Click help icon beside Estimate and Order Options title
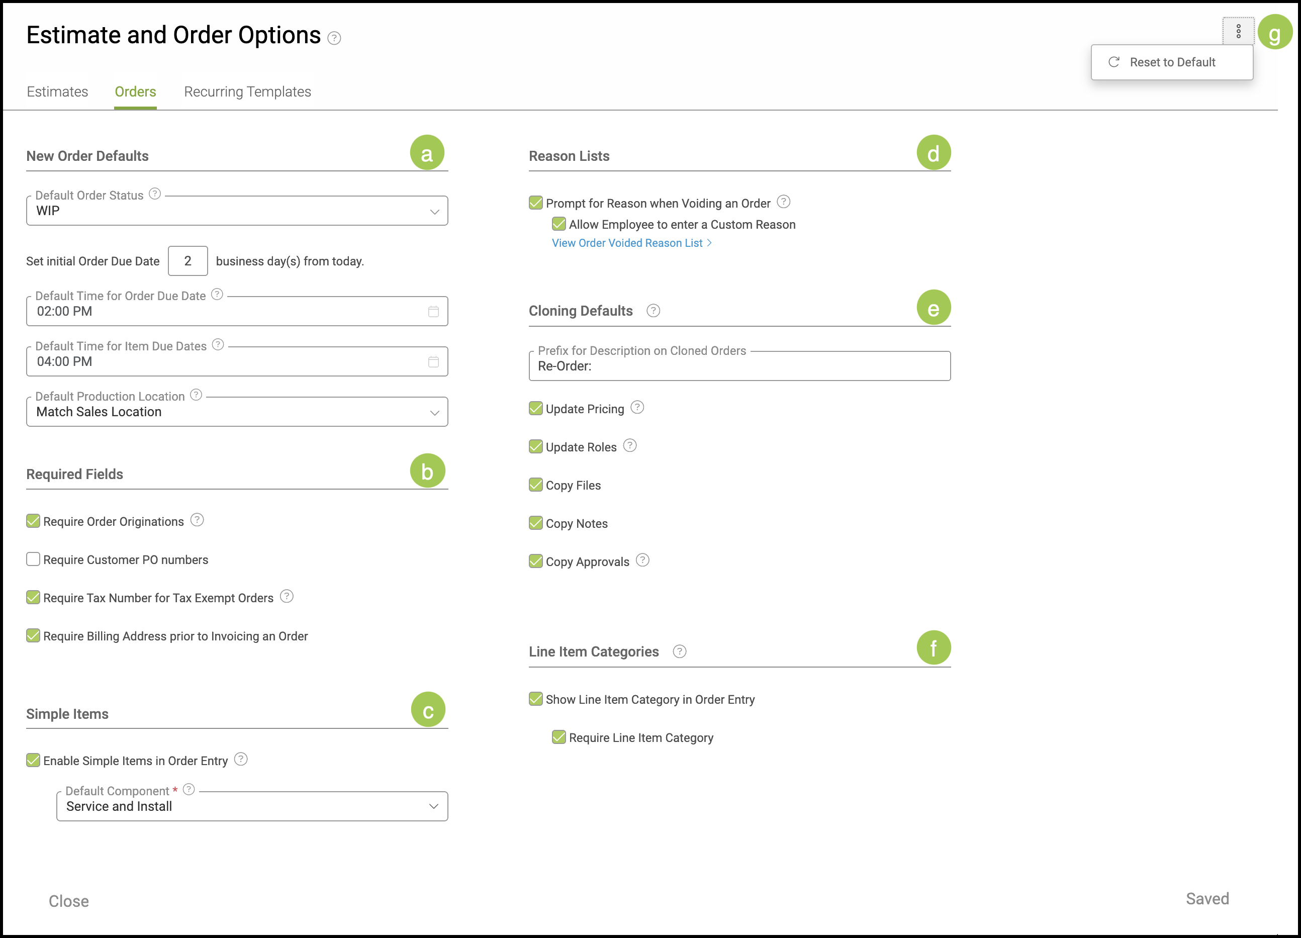1301x938 pixels. [334, 38]
